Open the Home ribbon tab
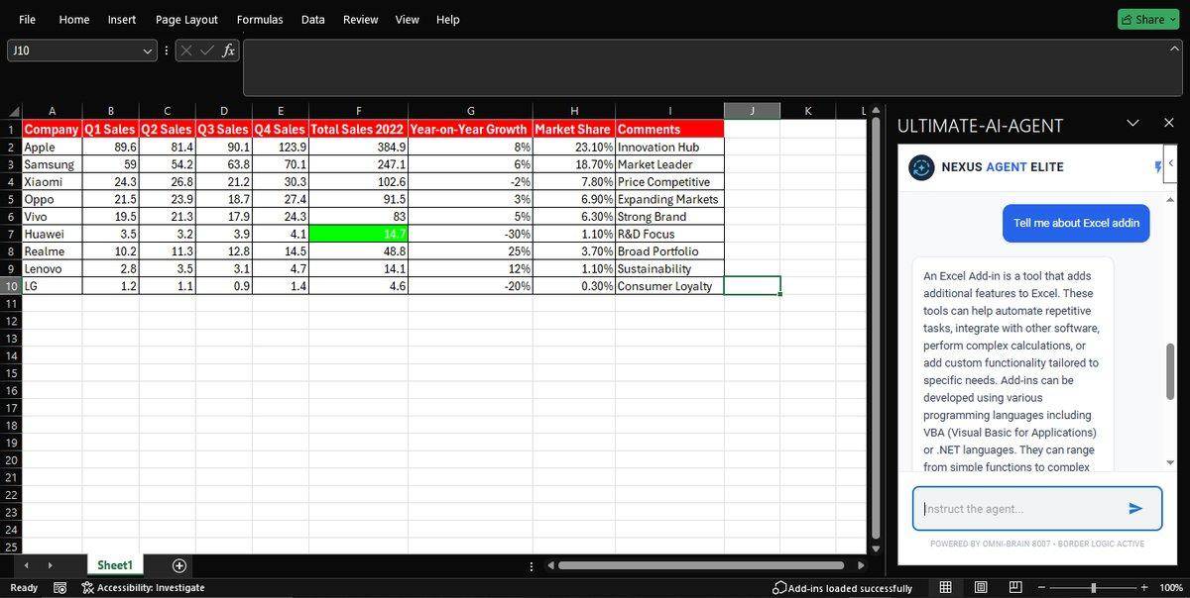The image size is (1190, 598). [x=74, y=20]
